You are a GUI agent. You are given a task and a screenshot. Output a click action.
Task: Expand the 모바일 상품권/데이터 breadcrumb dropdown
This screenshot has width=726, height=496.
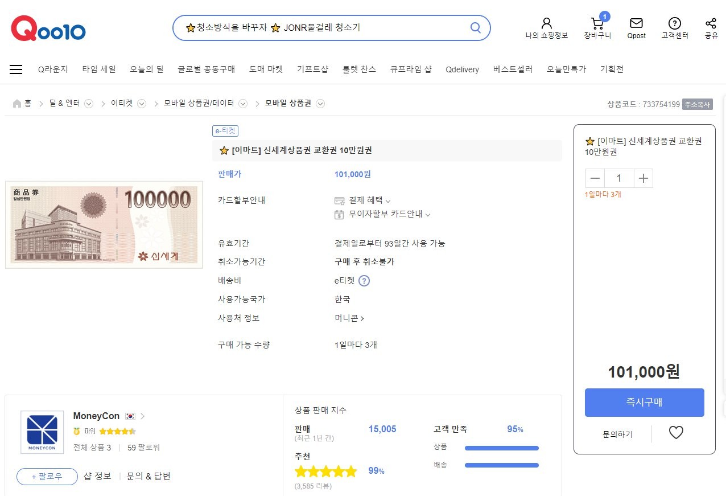click(x=243, y=104)
